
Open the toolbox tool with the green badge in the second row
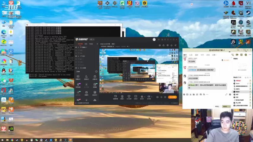point(95,85)
